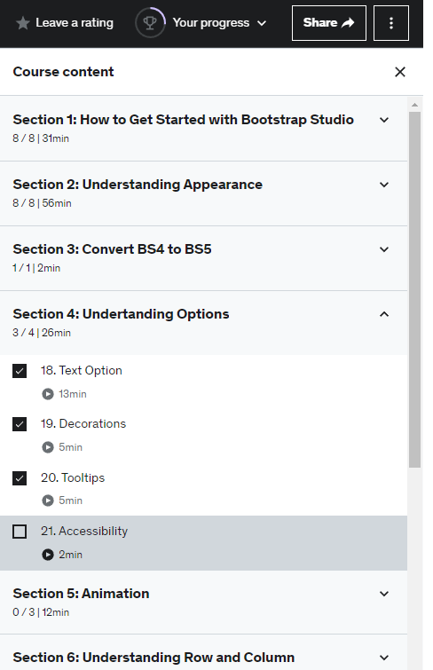This screenshot has height=670, width=433.
Task: Uncheck the 18. Text Option checkbox
Action: point(20,371)
